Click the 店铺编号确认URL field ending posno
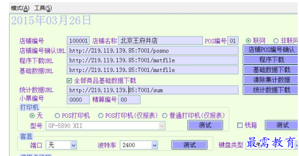The width and height of the screenshot is (299, 156). click(x=153, y=50)
